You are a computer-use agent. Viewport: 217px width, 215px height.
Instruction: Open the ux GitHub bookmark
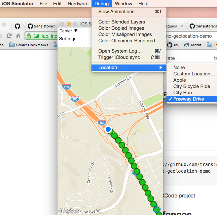pos(172,45)
